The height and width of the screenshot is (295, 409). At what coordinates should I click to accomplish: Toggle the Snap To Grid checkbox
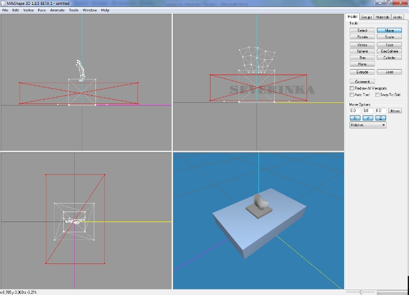pos(377,95)
